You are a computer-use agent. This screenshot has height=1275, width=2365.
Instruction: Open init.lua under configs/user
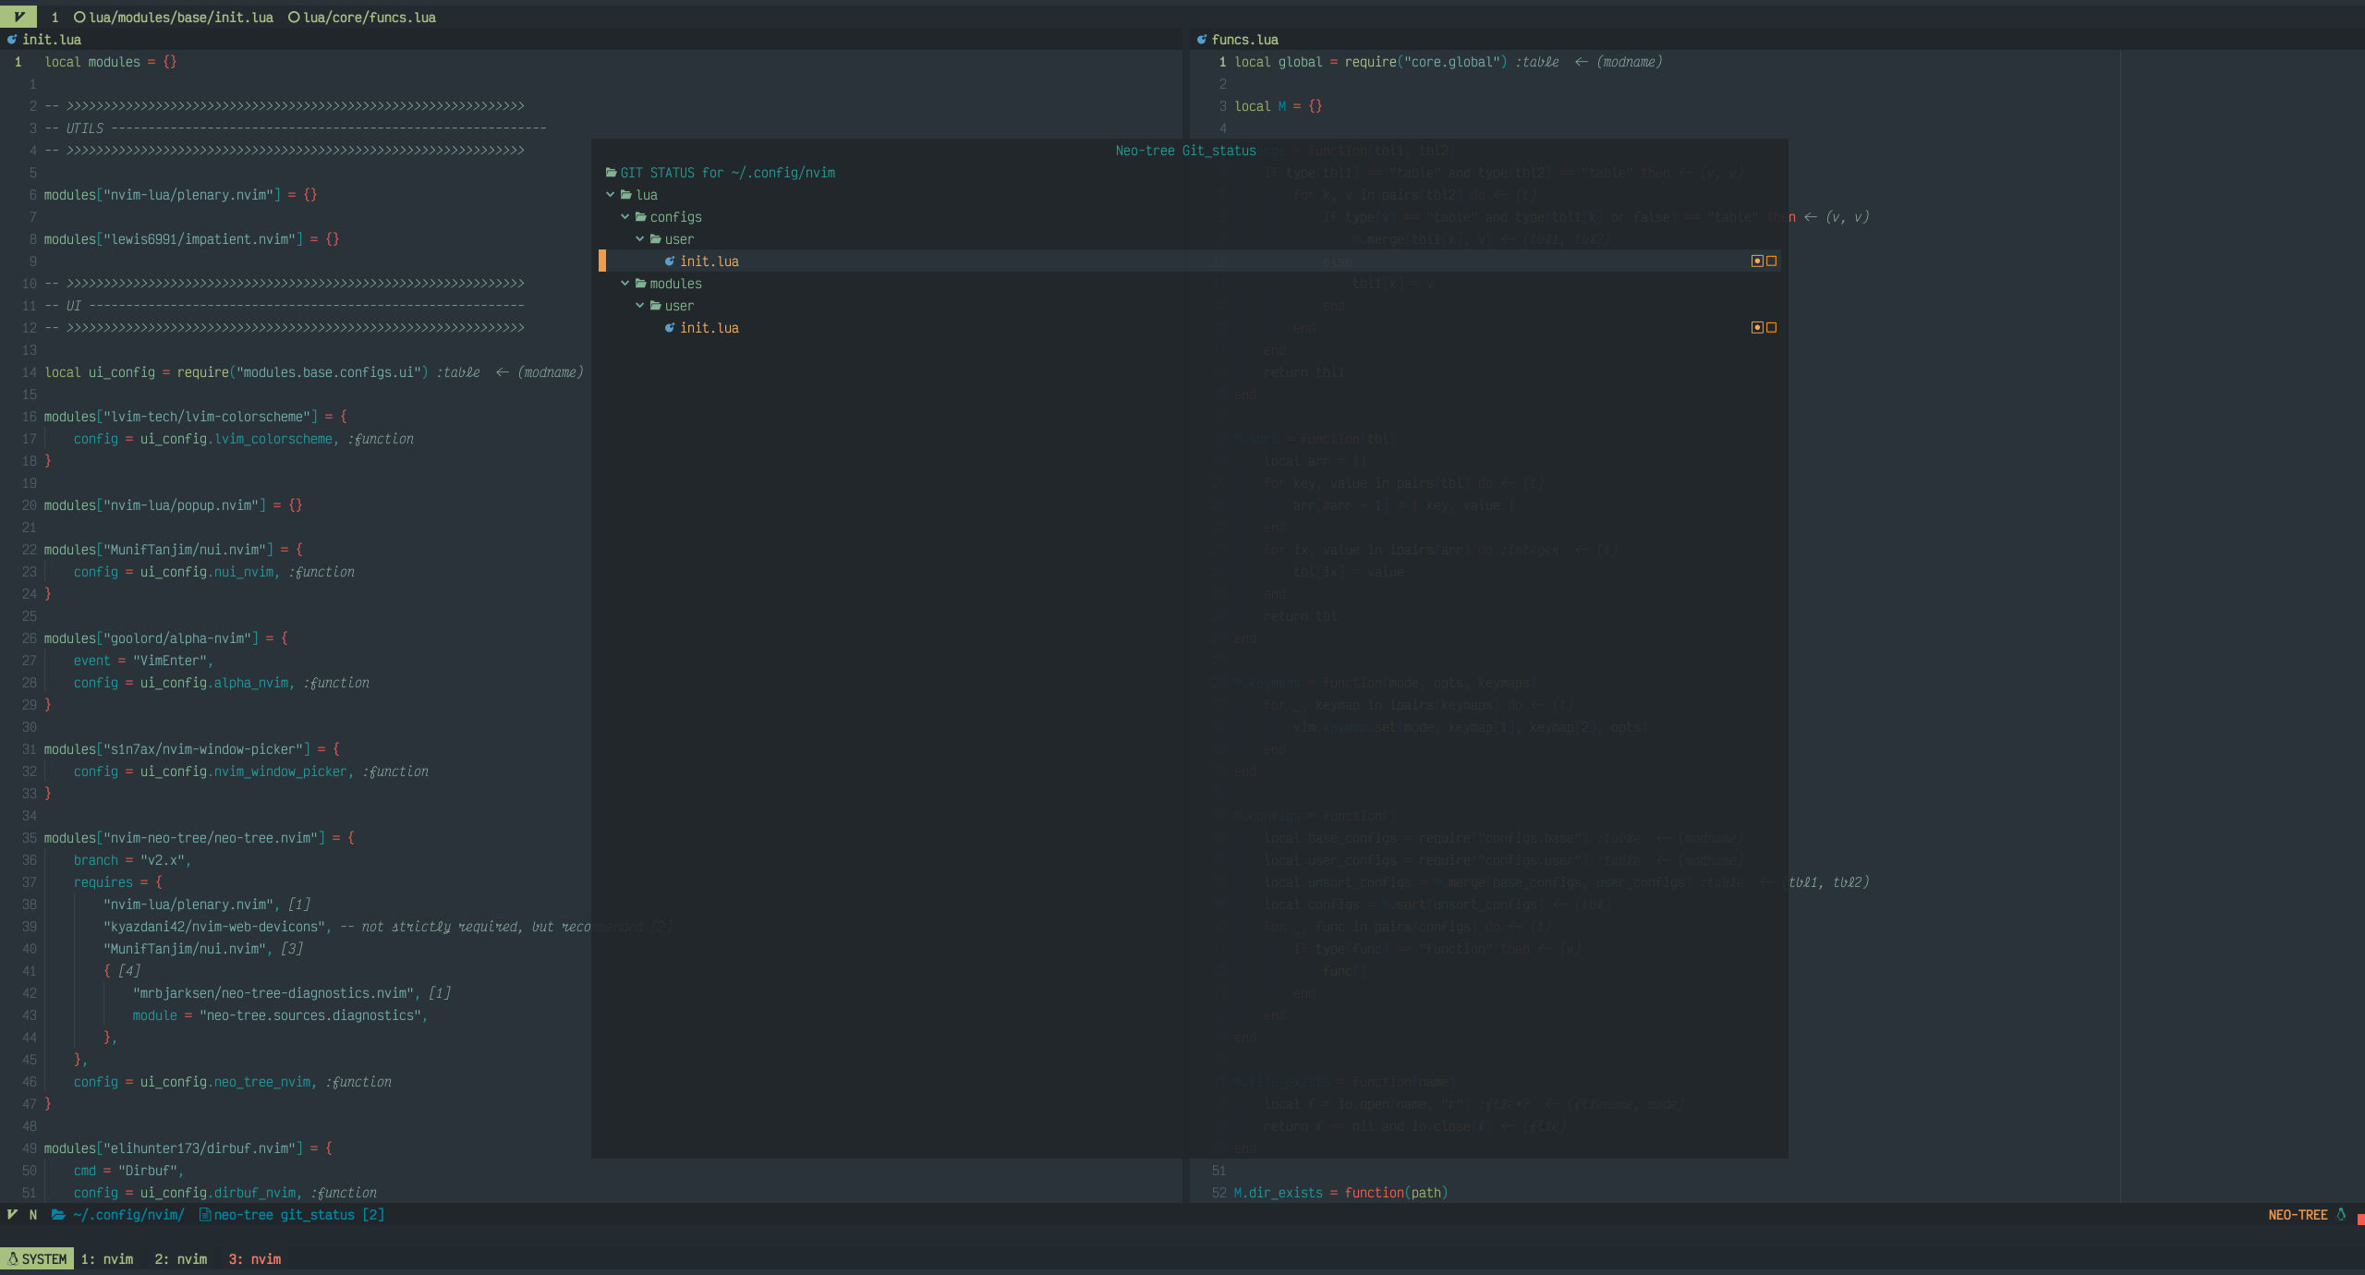(709, 261)
